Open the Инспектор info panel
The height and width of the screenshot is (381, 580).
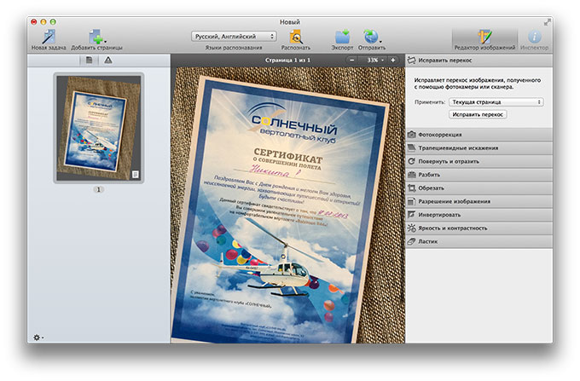pyautogui.click(x=535, y=38)
